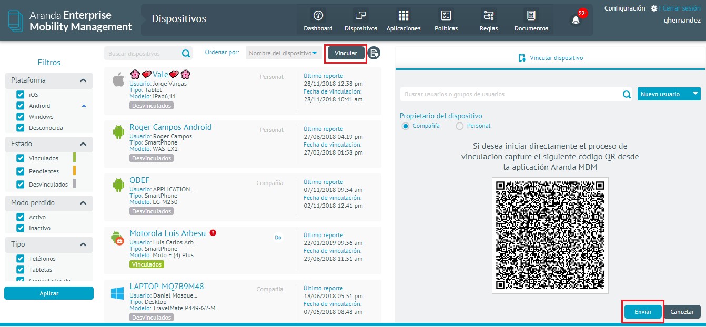The image size is (706, 327).
Task: Open the ODEF device link
Action: pyautogui.click(x=139, y=180)
